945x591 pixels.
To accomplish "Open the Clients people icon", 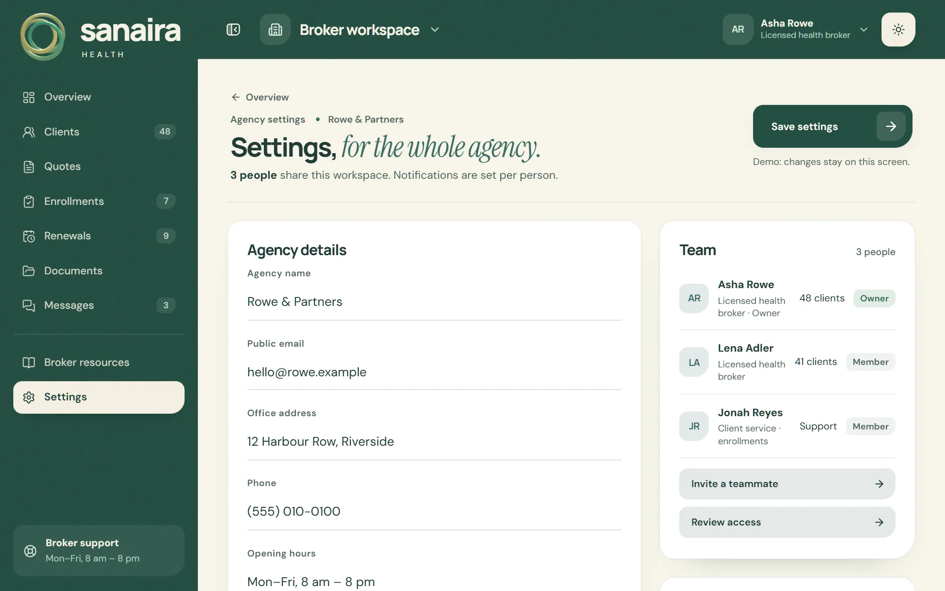I will (x=29, y=132).
